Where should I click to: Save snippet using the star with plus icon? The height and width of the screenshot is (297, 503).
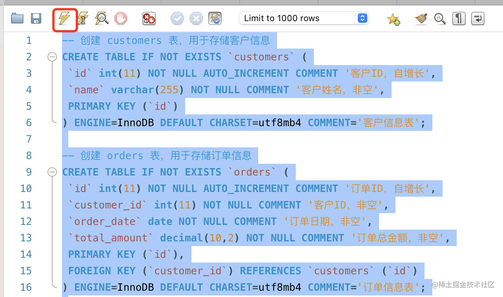click(393, 19)
